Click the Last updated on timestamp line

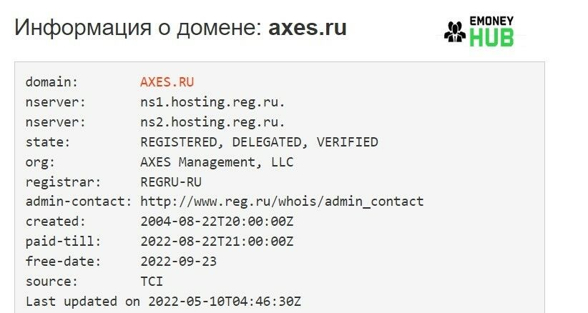[x=163, y=301]
